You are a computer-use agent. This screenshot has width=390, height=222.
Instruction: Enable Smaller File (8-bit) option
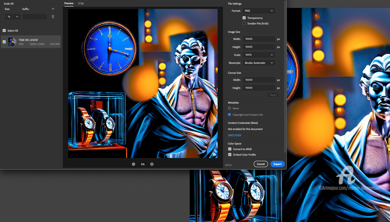click(x=244, y=23)
